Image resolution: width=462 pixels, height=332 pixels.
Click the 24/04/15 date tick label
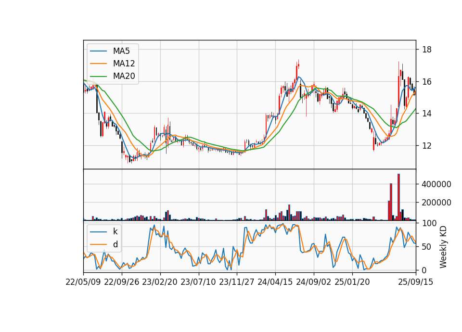pos(275,282)
